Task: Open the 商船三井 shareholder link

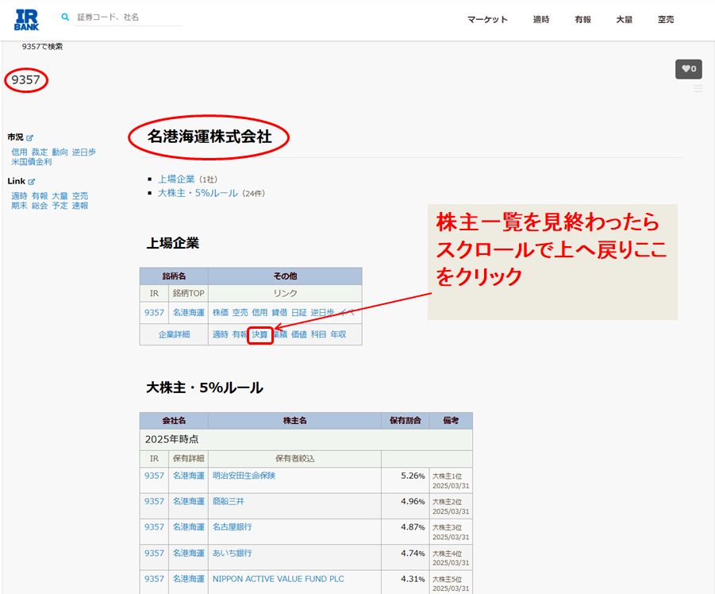Action: 228,501
